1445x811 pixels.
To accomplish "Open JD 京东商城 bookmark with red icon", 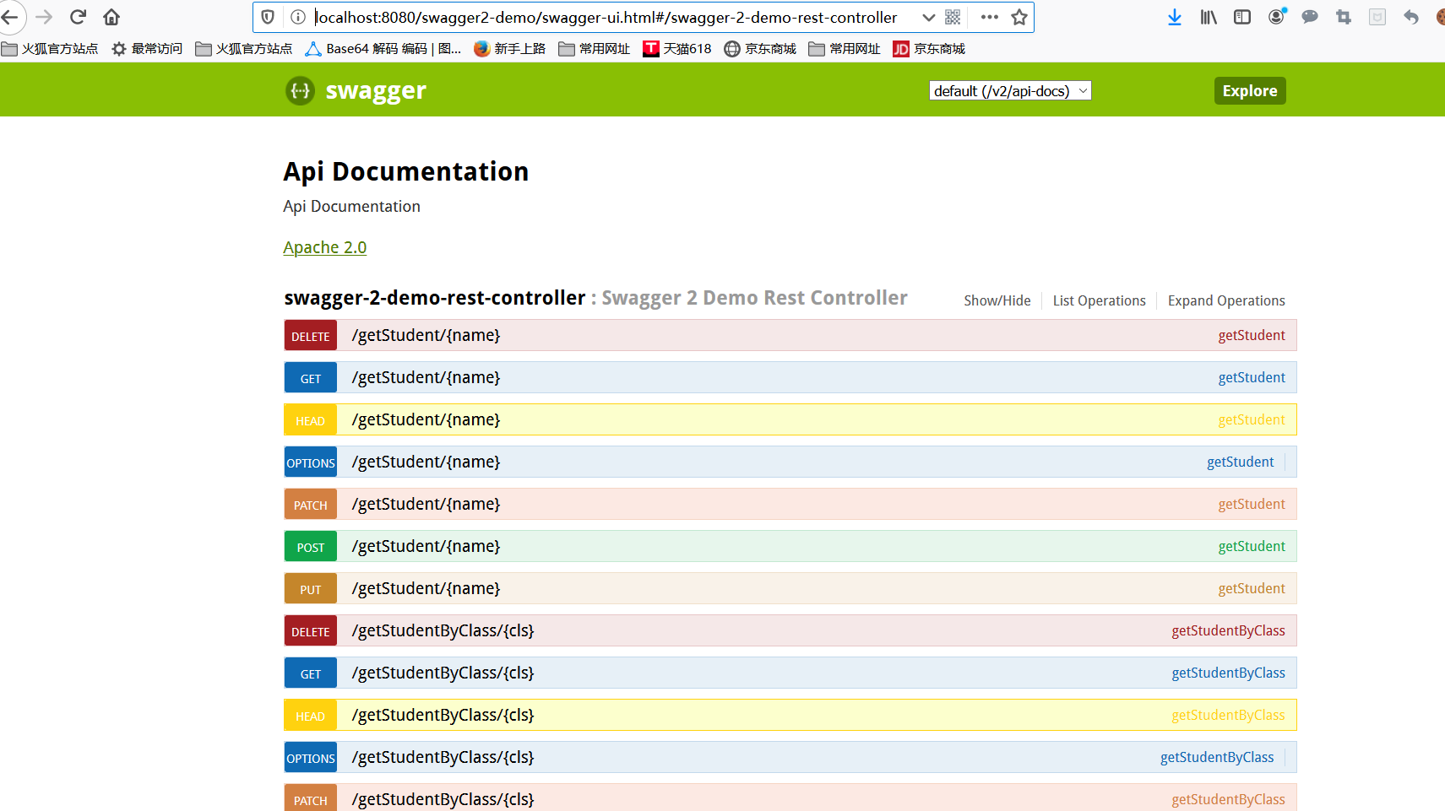I will click(929, 49).
